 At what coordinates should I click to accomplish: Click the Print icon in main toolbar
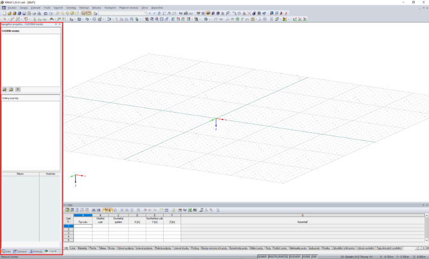pos(34,13)
